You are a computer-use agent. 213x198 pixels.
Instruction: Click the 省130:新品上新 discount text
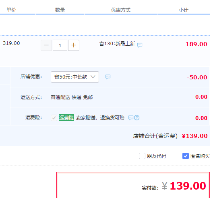[x=117, y=44]
